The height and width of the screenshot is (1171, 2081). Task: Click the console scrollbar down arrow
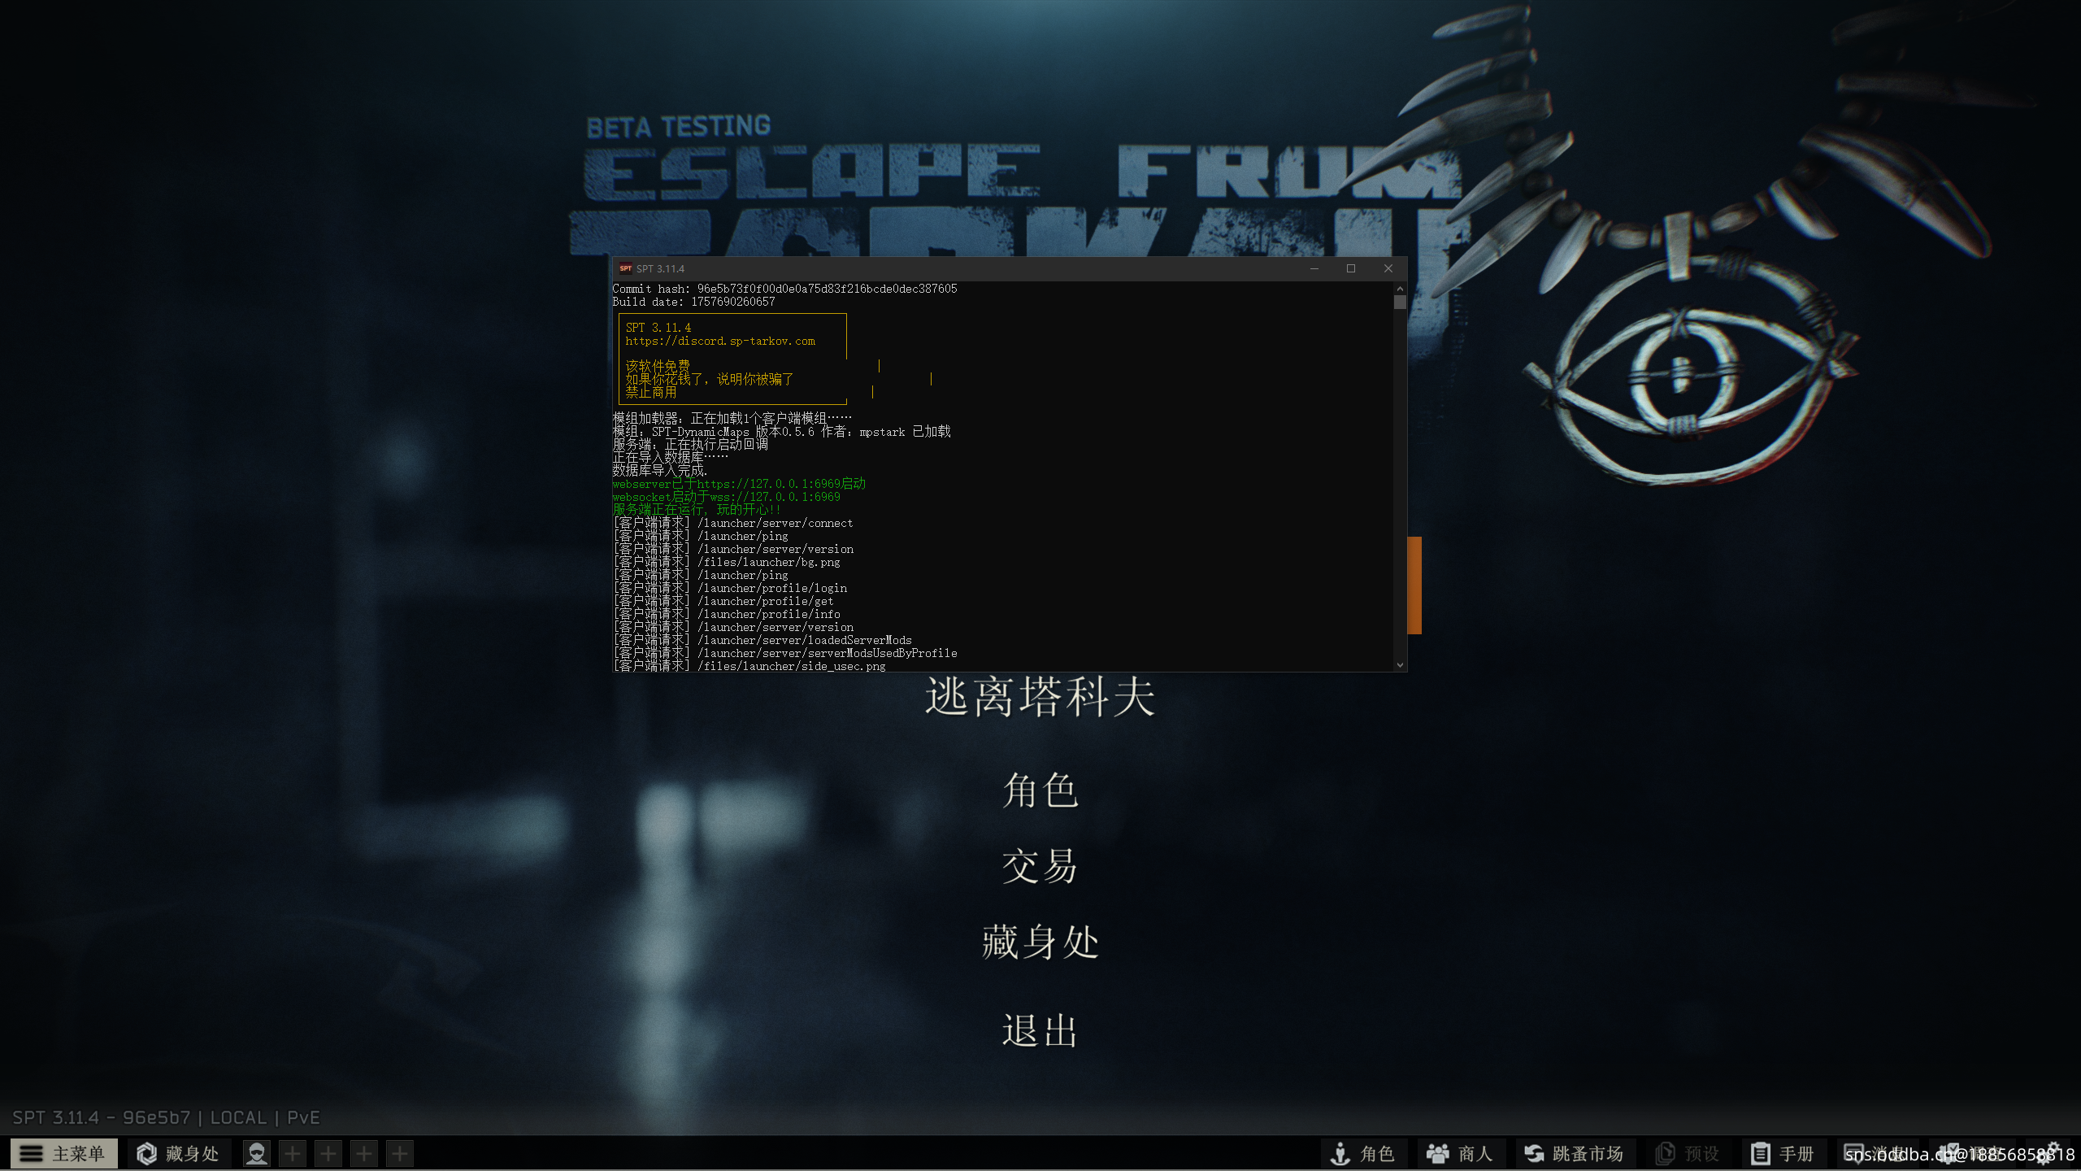(1400, 664)
